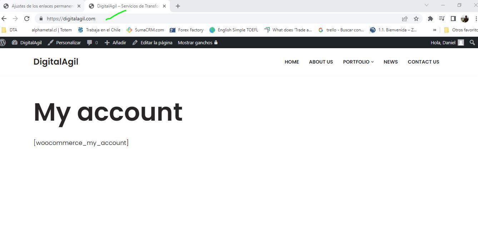Open a new tab with the plus button

(178, 6)
